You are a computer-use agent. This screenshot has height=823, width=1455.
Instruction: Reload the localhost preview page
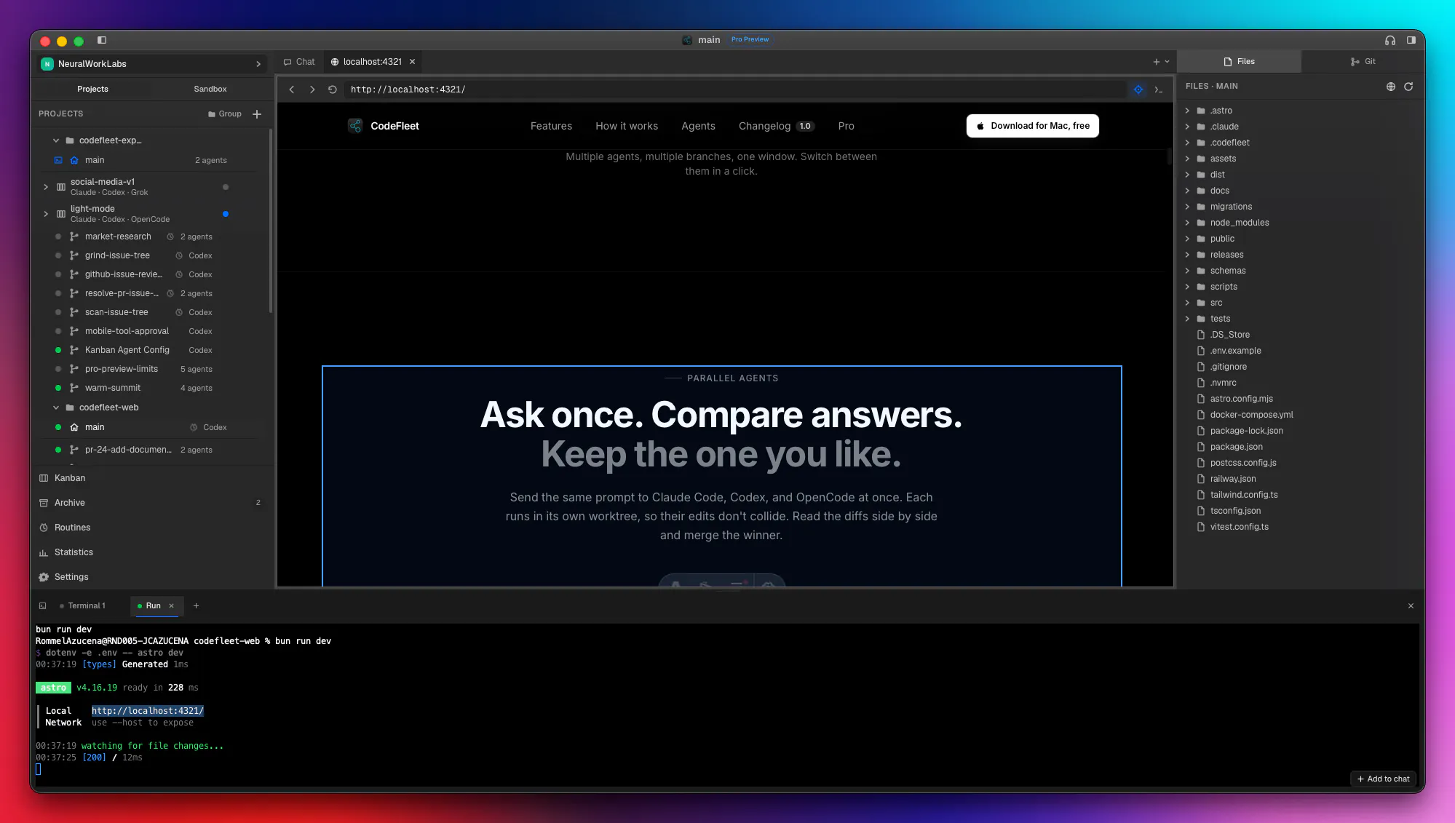333,90
